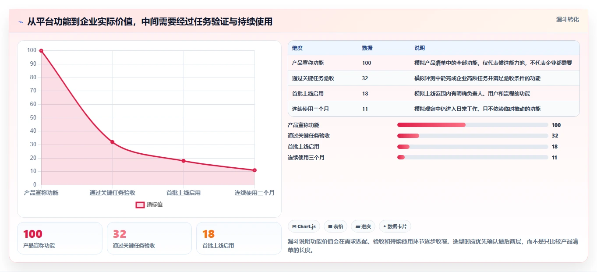597x272 pixels.
Task: Click the description starting 模拟观察中仍进入日常工作
Action: (477, 109)
